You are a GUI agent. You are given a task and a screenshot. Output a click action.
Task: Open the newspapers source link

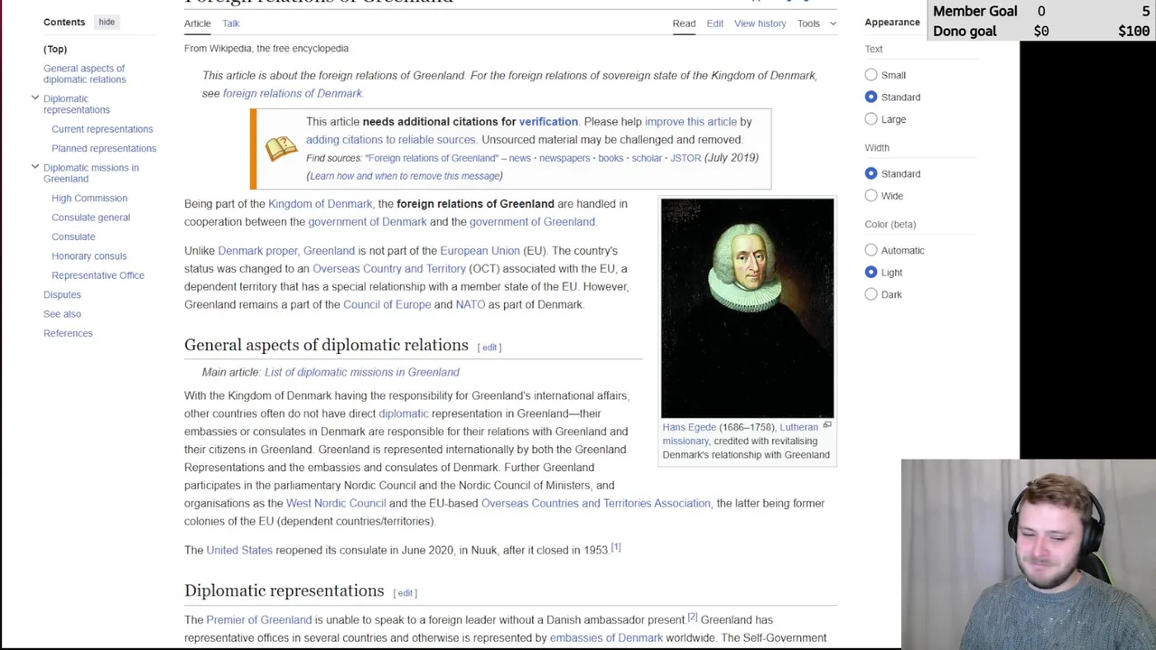(x=564, y=158)
